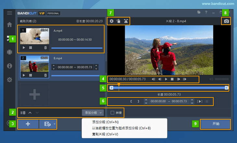Screen dimensions: 237x143
Task: Click the empty add-segment plus placeholder
Action: 35,95
